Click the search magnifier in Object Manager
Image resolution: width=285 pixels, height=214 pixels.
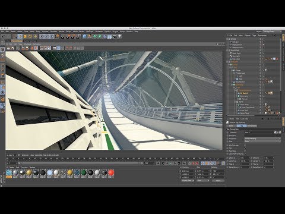point(272,36)
